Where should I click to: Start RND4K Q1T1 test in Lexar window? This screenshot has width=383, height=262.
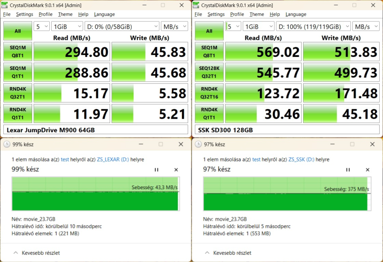[x=18, y=114]
